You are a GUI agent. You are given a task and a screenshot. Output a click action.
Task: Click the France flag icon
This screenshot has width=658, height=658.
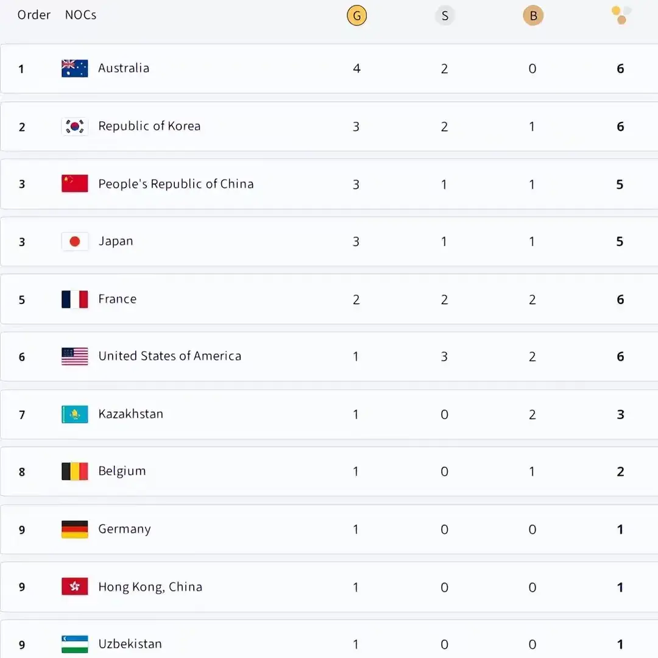click(x=75, y=299)
